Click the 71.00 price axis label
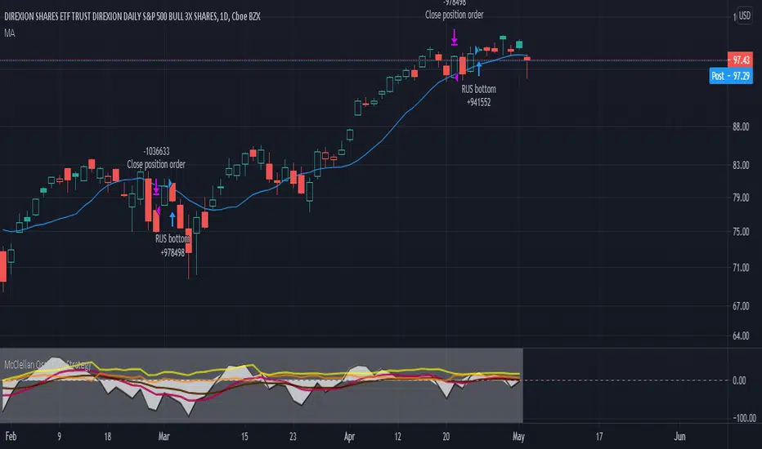 click(x=741, y=268)
